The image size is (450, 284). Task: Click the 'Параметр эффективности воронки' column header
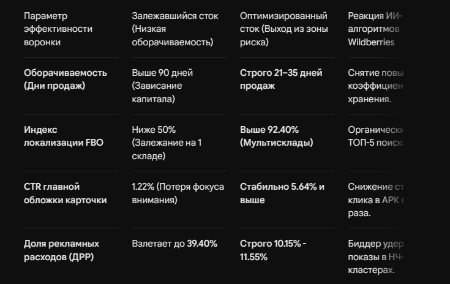[x=58, y=29]
